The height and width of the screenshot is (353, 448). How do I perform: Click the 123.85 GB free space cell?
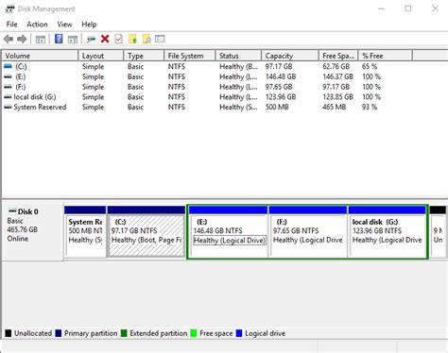tap(337, 97)
